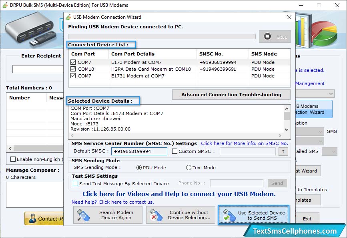Click Need help? Click here to contact us link
Screen dimensions: 347x238
click(112, 202)
